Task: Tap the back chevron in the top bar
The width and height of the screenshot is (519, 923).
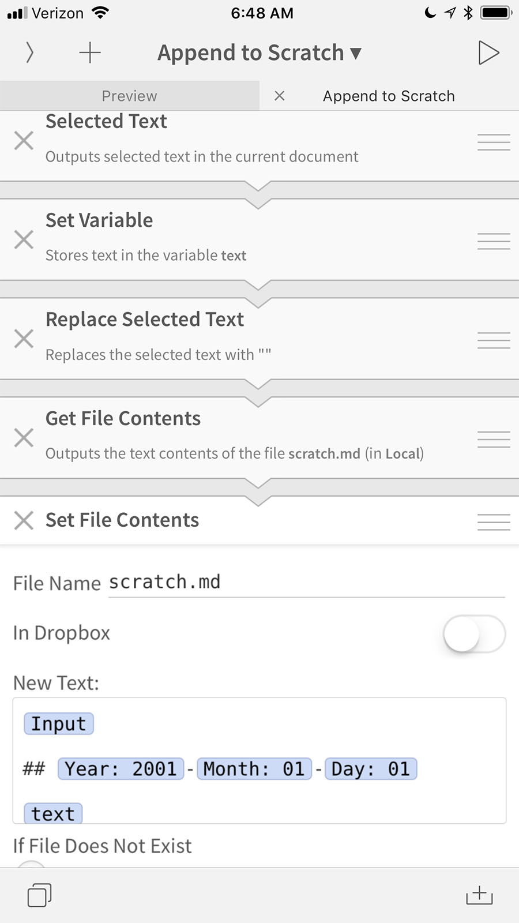Action: (29, 52)
